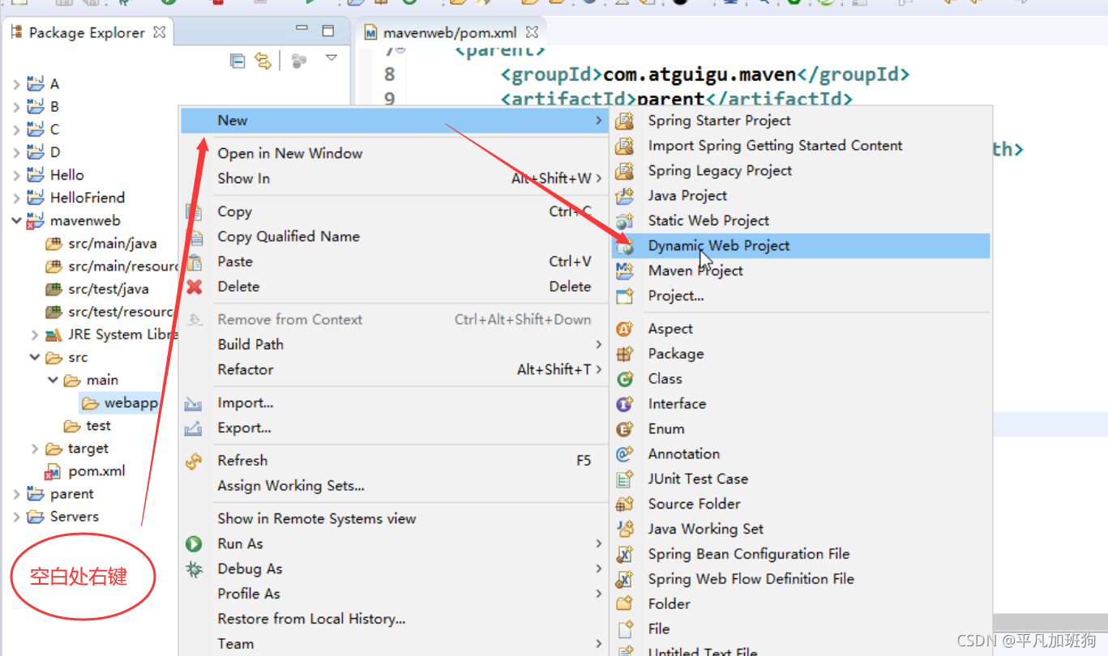
Task: Click the Spring Bean Configuration File icon
Action: coord(624,555)
